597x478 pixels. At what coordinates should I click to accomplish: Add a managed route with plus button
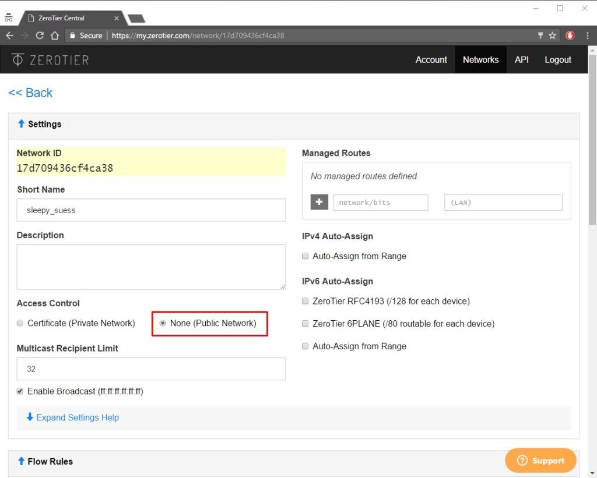[319, 202]
